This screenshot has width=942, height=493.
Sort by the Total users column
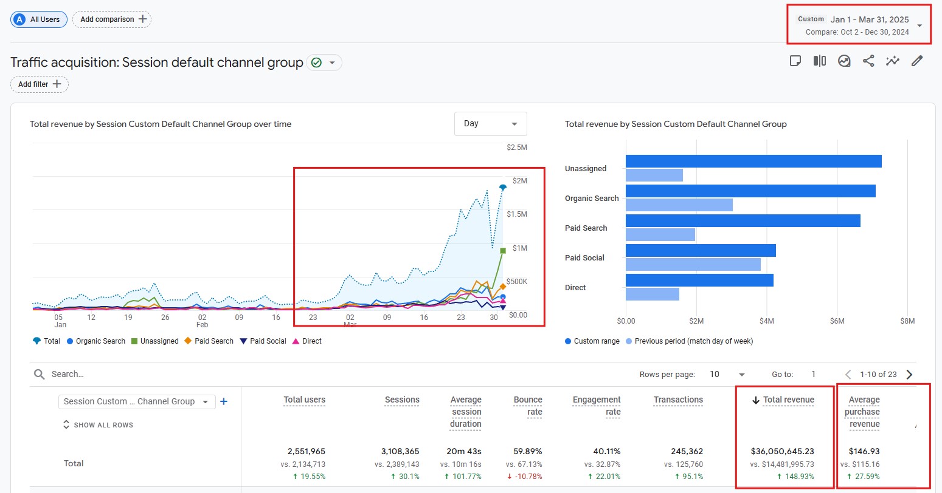pos(304,399)
